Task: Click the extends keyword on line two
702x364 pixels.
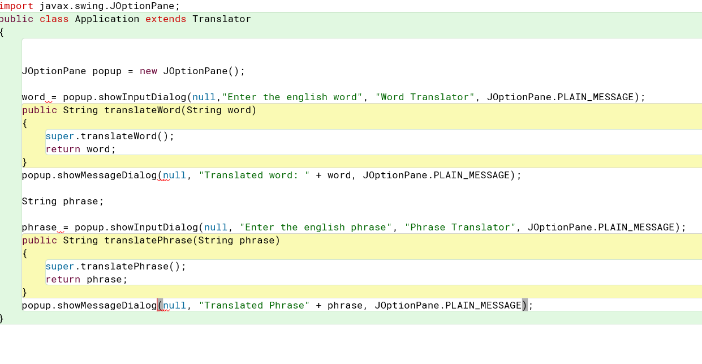Action: pyautogui.click(x=166, y=19)
